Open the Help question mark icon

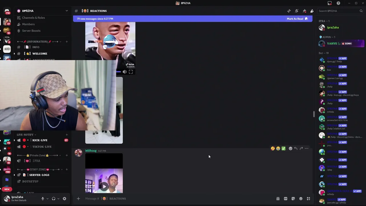339,3
